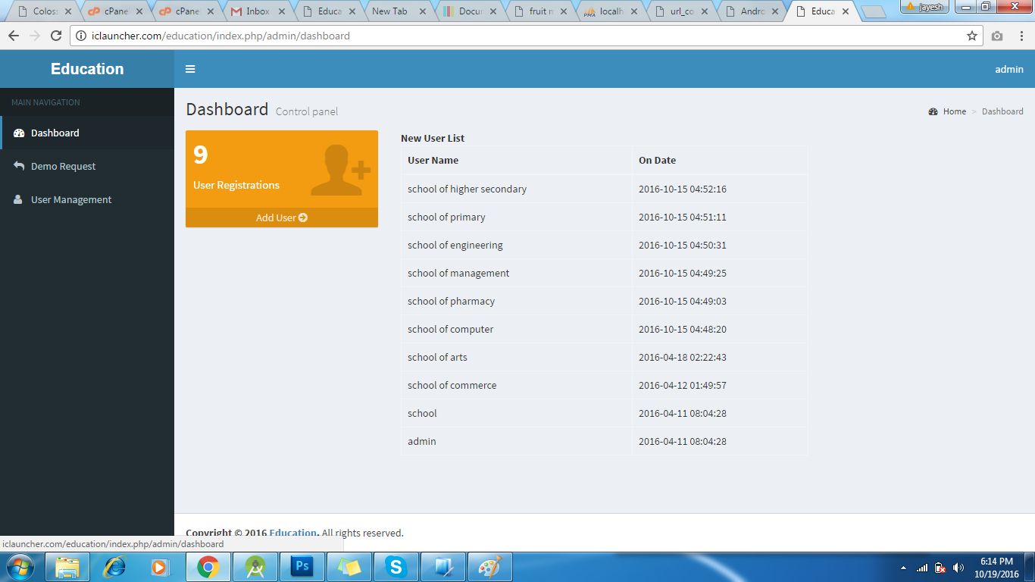This screenshot has height=582, width=1035.
Task: Open Sticky Notes taskbar icon
Action: pos(349,567)
